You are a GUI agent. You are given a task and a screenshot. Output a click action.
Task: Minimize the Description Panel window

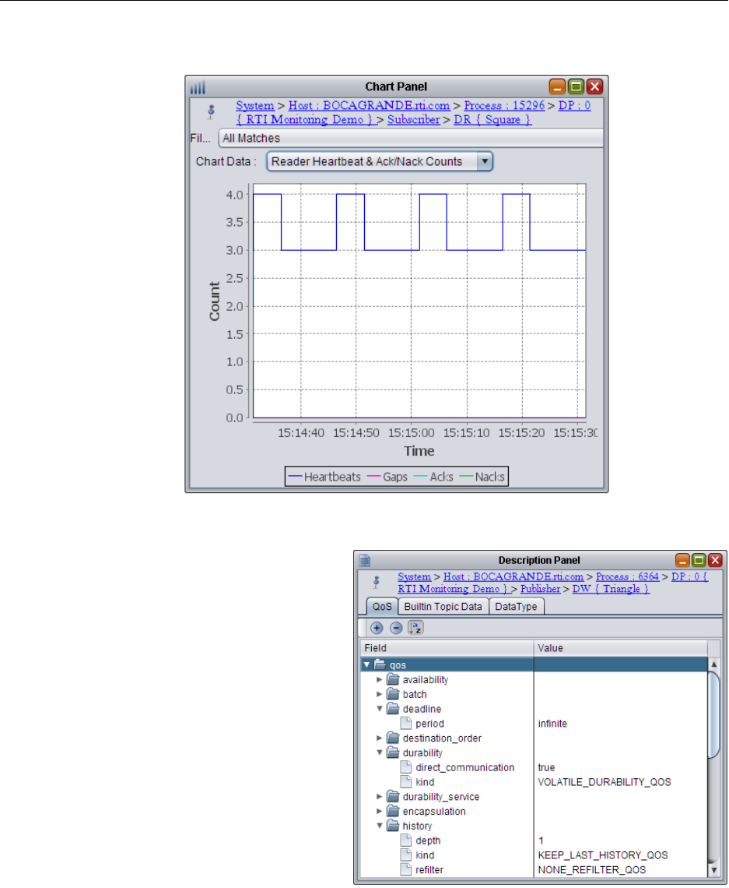683,560
